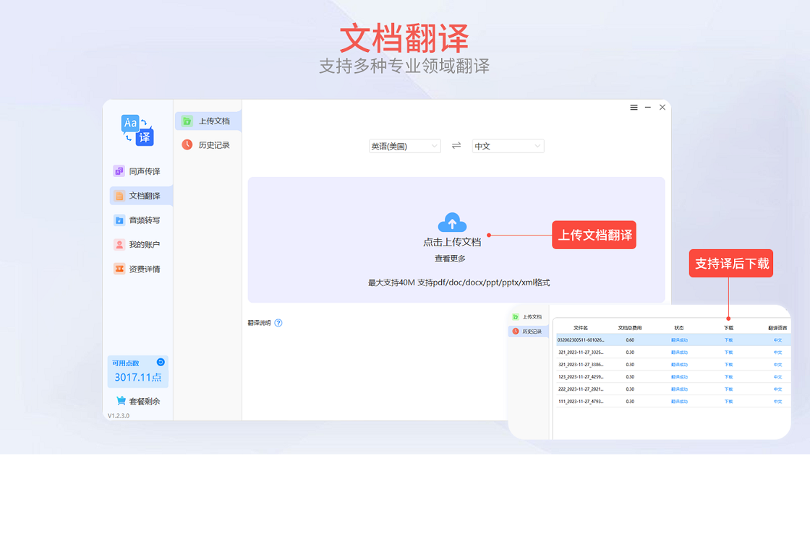
Task: Open 资费详情 pricing details
Action: (x=137, y=269)
